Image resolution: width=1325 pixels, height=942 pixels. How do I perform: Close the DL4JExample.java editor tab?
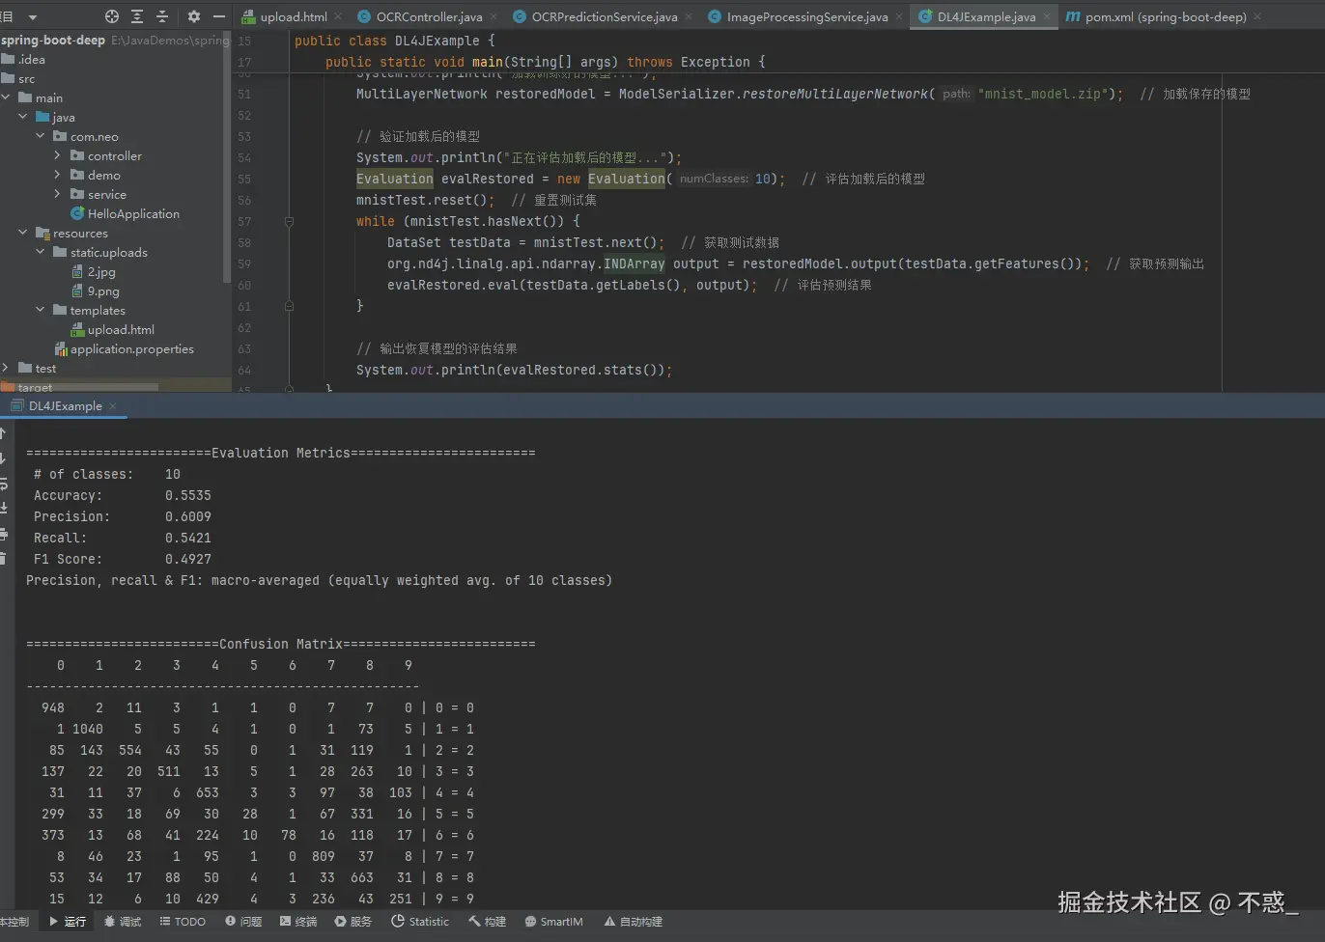tap(1047, 16)
